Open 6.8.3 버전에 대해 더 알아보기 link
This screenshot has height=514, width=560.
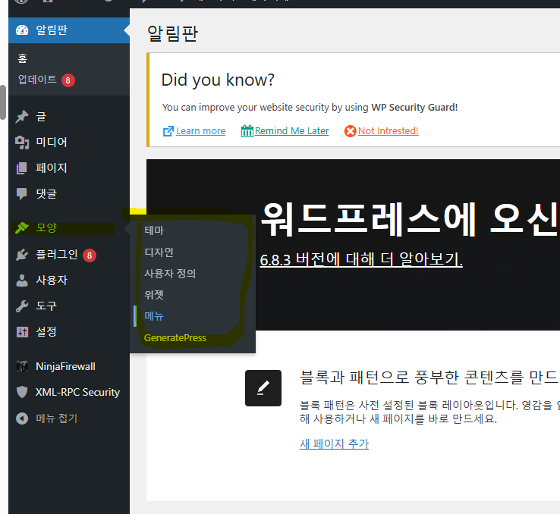pos(361,259)
